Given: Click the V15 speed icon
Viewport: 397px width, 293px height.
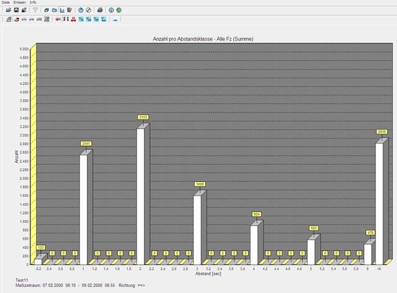Looking at the screenshot, I should pos(81,19).
